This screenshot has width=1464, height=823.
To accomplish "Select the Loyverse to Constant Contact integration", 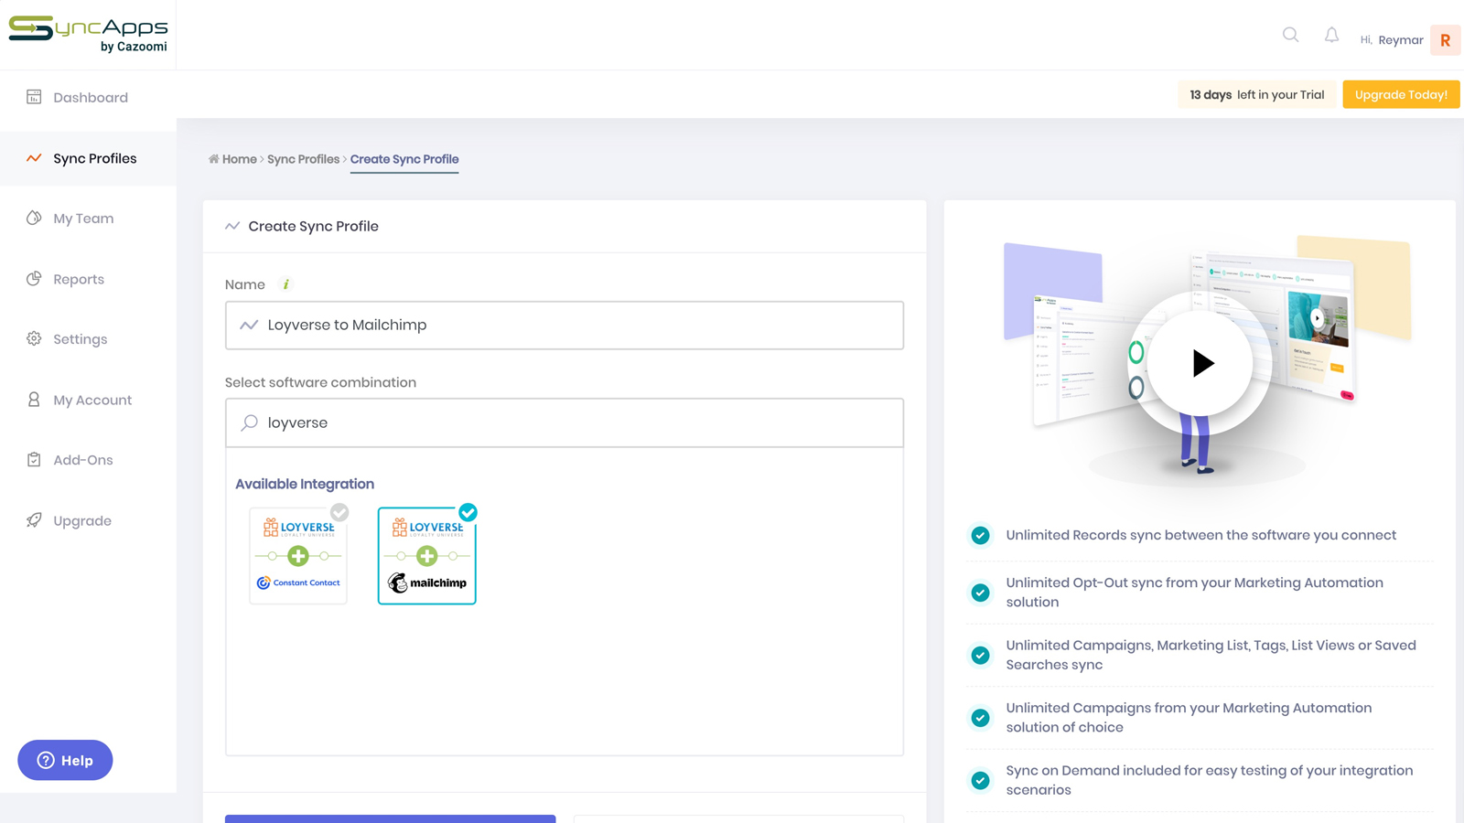I will pyautogui.click(x=298, y=554).
